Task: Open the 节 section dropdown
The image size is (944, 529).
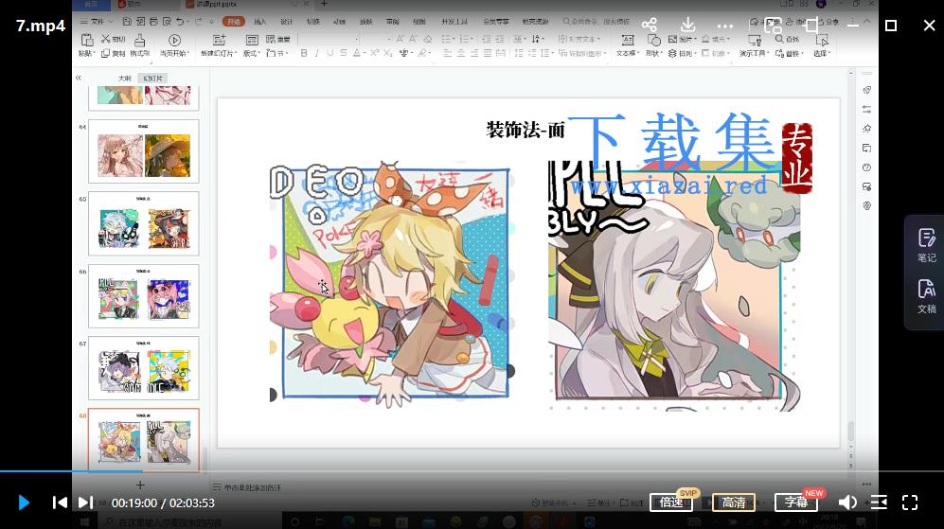Action: click(276, 54)
